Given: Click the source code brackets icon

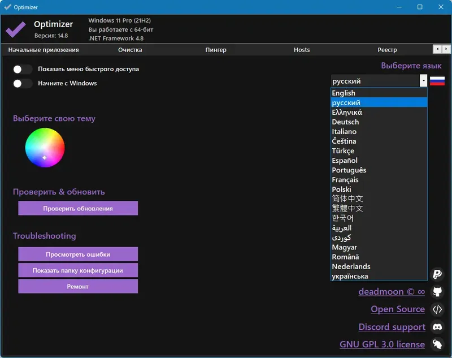Looking at the screenshot, I should click(437, 309).
